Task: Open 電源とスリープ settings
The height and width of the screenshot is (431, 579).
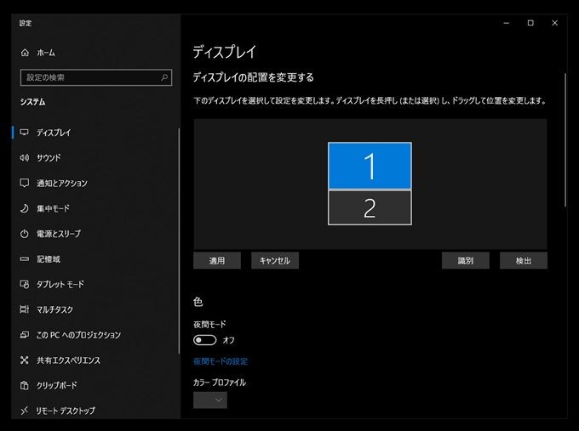Action: point(59,234)
